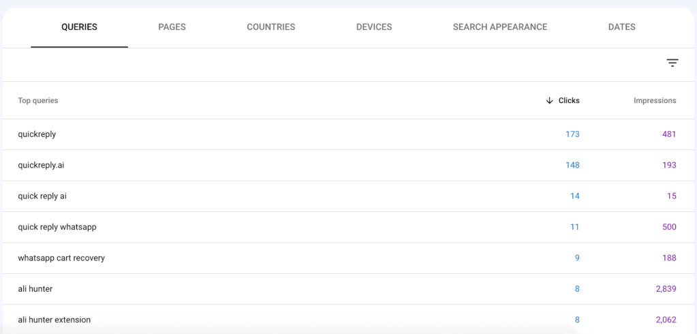Select the Countries tab

270,27
